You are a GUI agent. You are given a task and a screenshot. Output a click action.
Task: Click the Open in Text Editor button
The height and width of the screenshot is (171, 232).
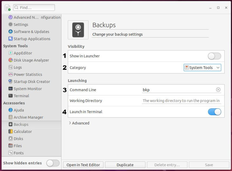[x=83, y=165]
